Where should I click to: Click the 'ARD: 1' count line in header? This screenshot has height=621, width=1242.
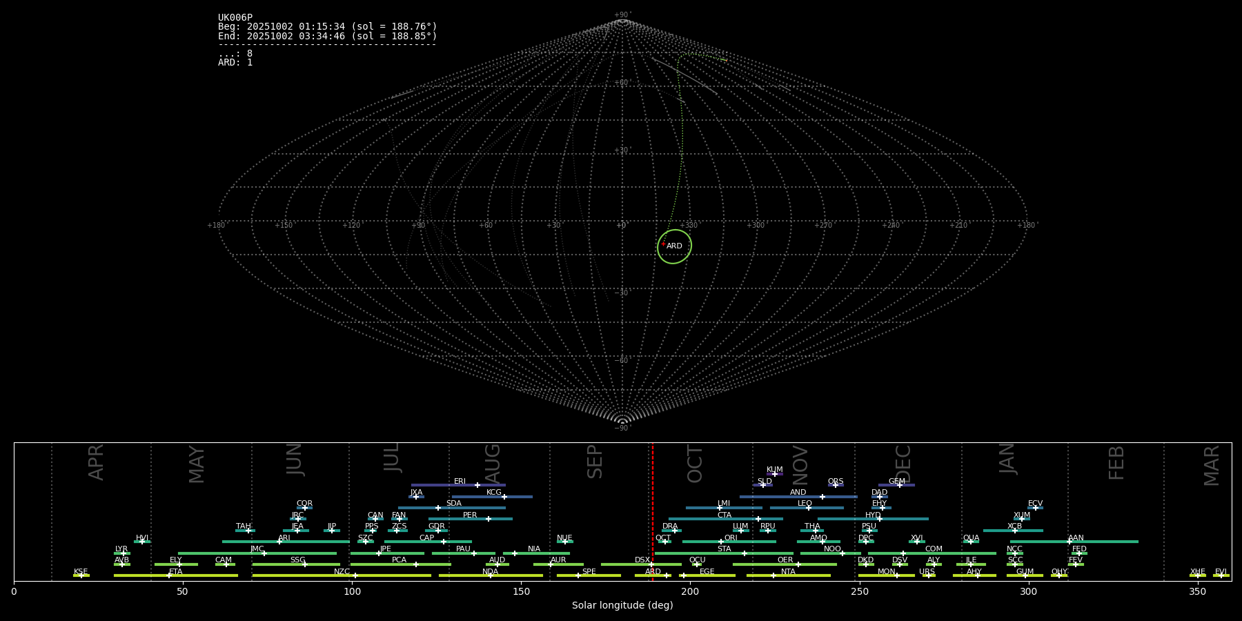tap(235, 63)
